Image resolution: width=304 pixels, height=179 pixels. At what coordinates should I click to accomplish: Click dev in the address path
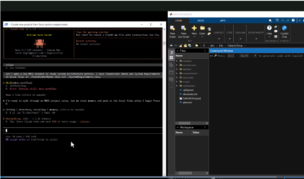(212, 46)
